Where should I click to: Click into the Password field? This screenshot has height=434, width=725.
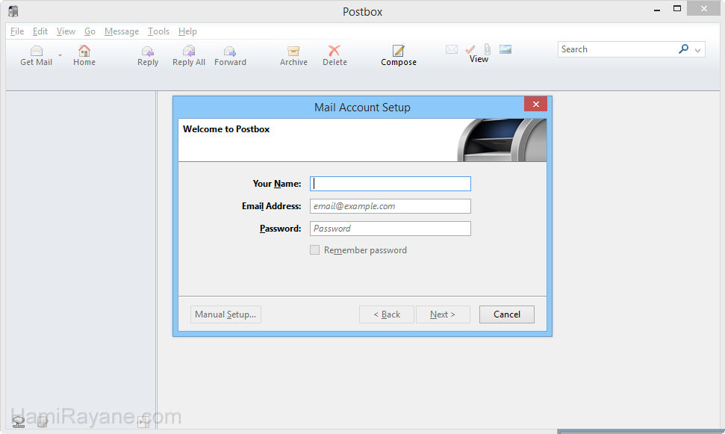390,229
